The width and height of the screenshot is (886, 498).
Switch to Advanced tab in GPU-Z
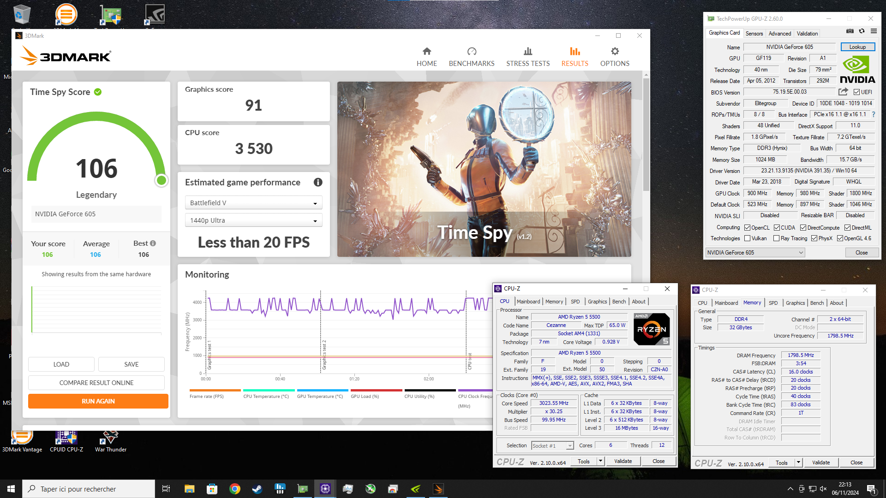(x=779, y=34)
